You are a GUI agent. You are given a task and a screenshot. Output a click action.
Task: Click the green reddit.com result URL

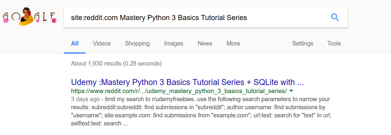179,91
